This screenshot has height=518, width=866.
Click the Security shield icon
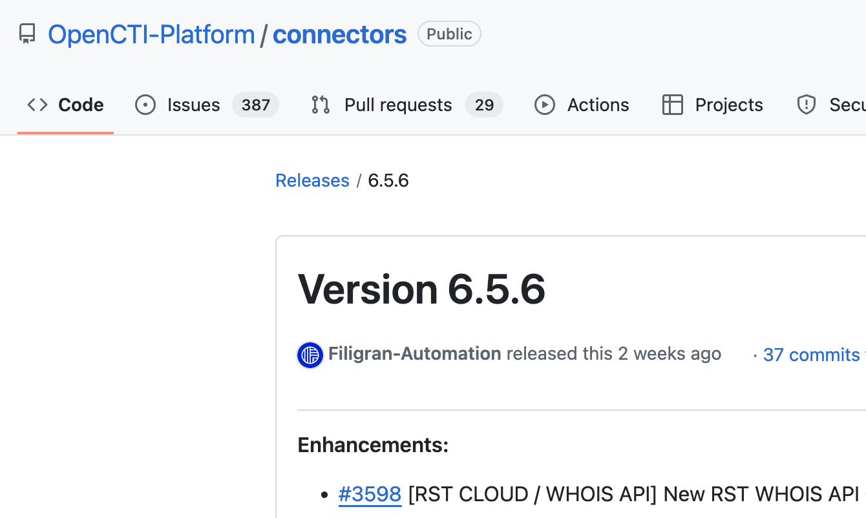pyautogui.click(x=806, y=105)
